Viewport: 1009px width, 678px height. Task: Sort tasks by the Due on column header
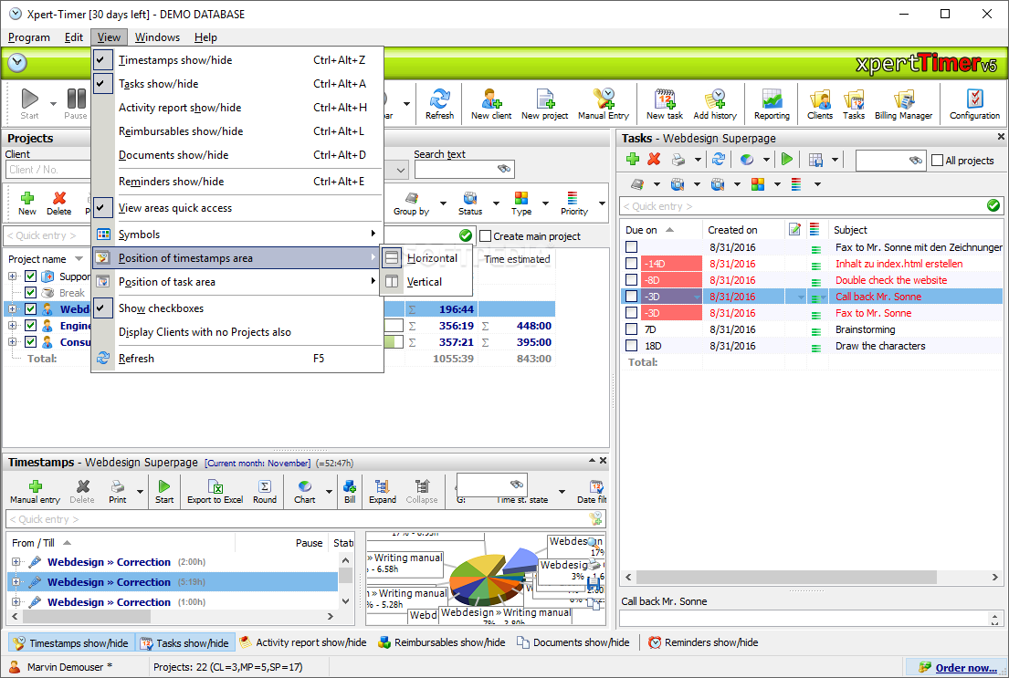(661, 230)
